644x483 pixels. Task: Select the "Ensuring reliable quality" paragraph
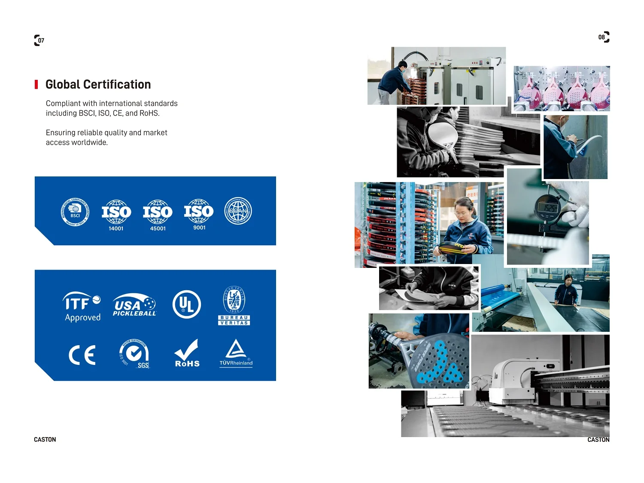click(x=106, y=137)
